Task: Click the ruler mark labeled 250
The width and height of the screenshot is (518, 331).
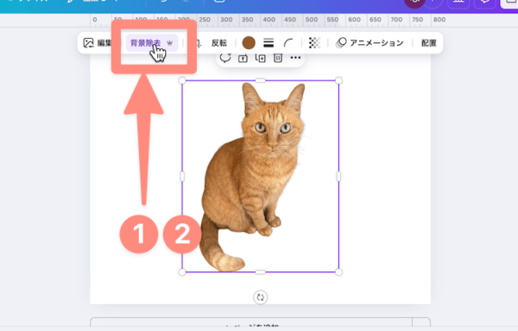Action: pos(205,20)
